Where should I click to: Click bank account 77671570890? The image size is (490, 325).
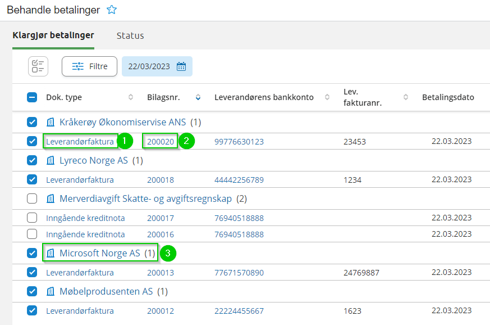click(239, 272)
